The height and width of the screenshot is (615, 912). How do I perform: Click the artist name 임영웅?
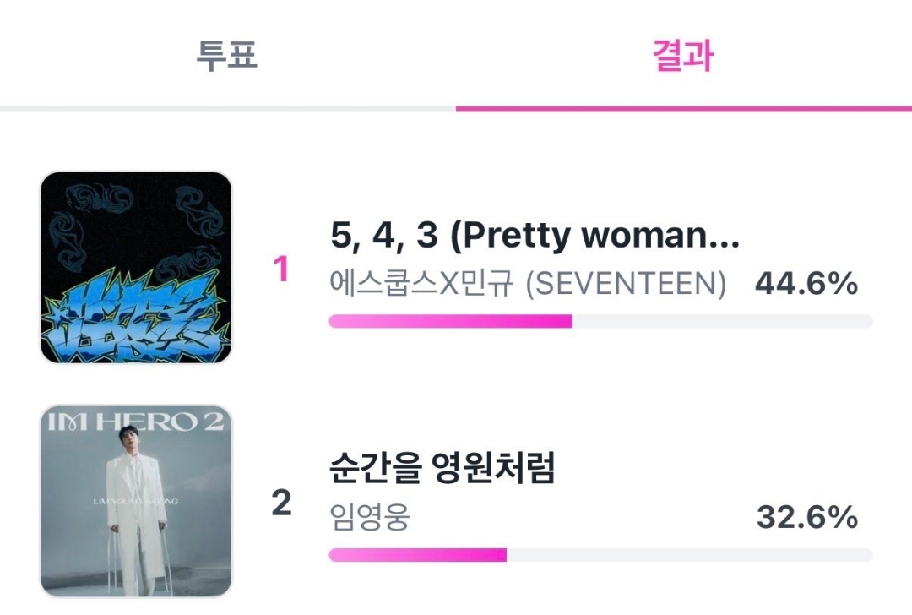click(370, 517)
